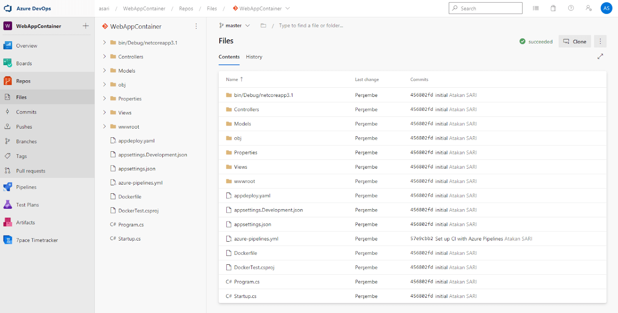Open the Pull requests icon in sidebar

pos(7,171)
